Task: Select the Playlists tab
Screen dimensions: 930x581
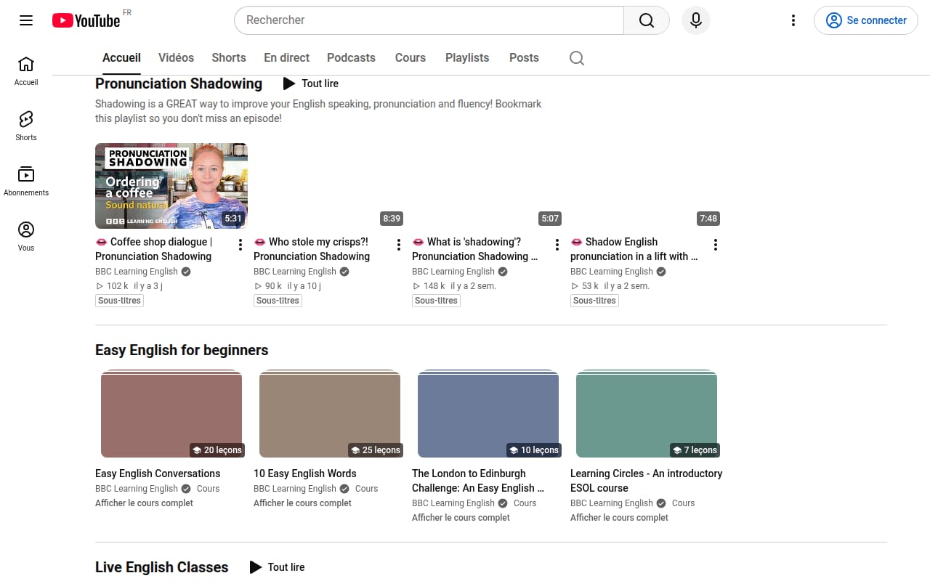Action: [467, 58]
